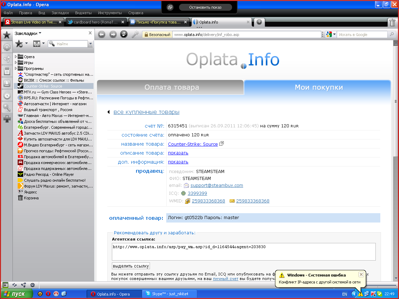The width and height of the screenshot is (399, 299).
Task: Open the Закладки menu
Action: [x=60, y=13]
